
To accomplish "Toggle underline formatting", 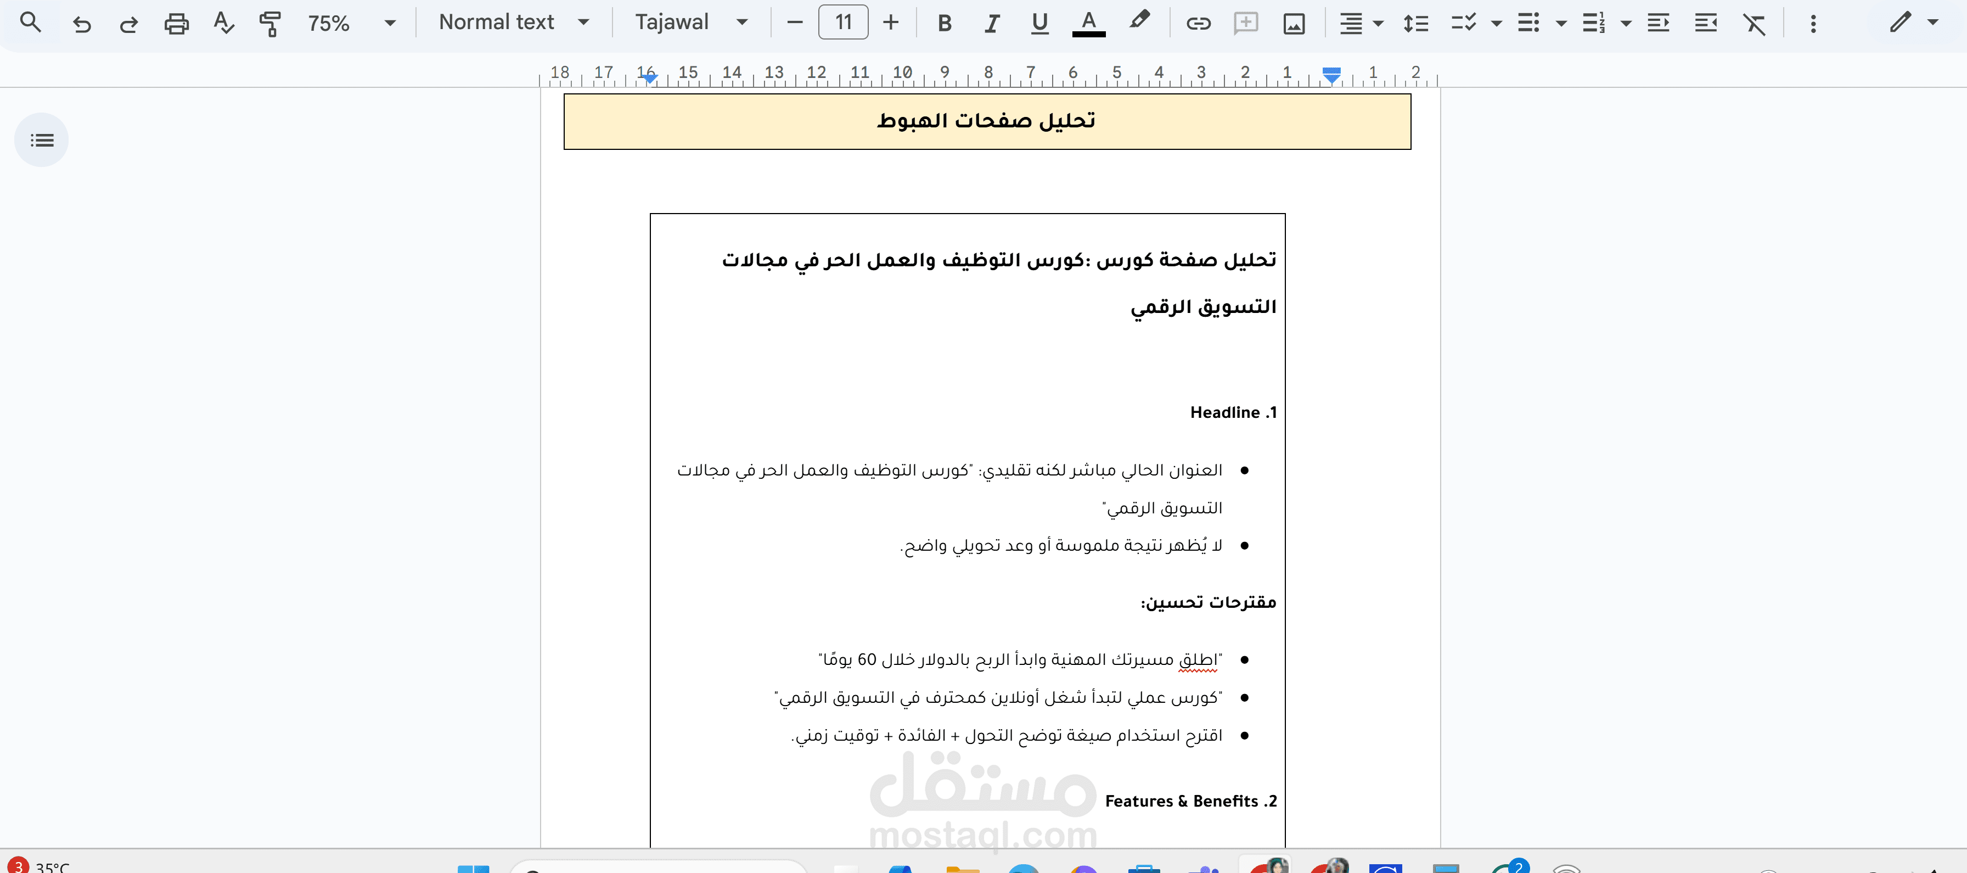I will 1039,24.
